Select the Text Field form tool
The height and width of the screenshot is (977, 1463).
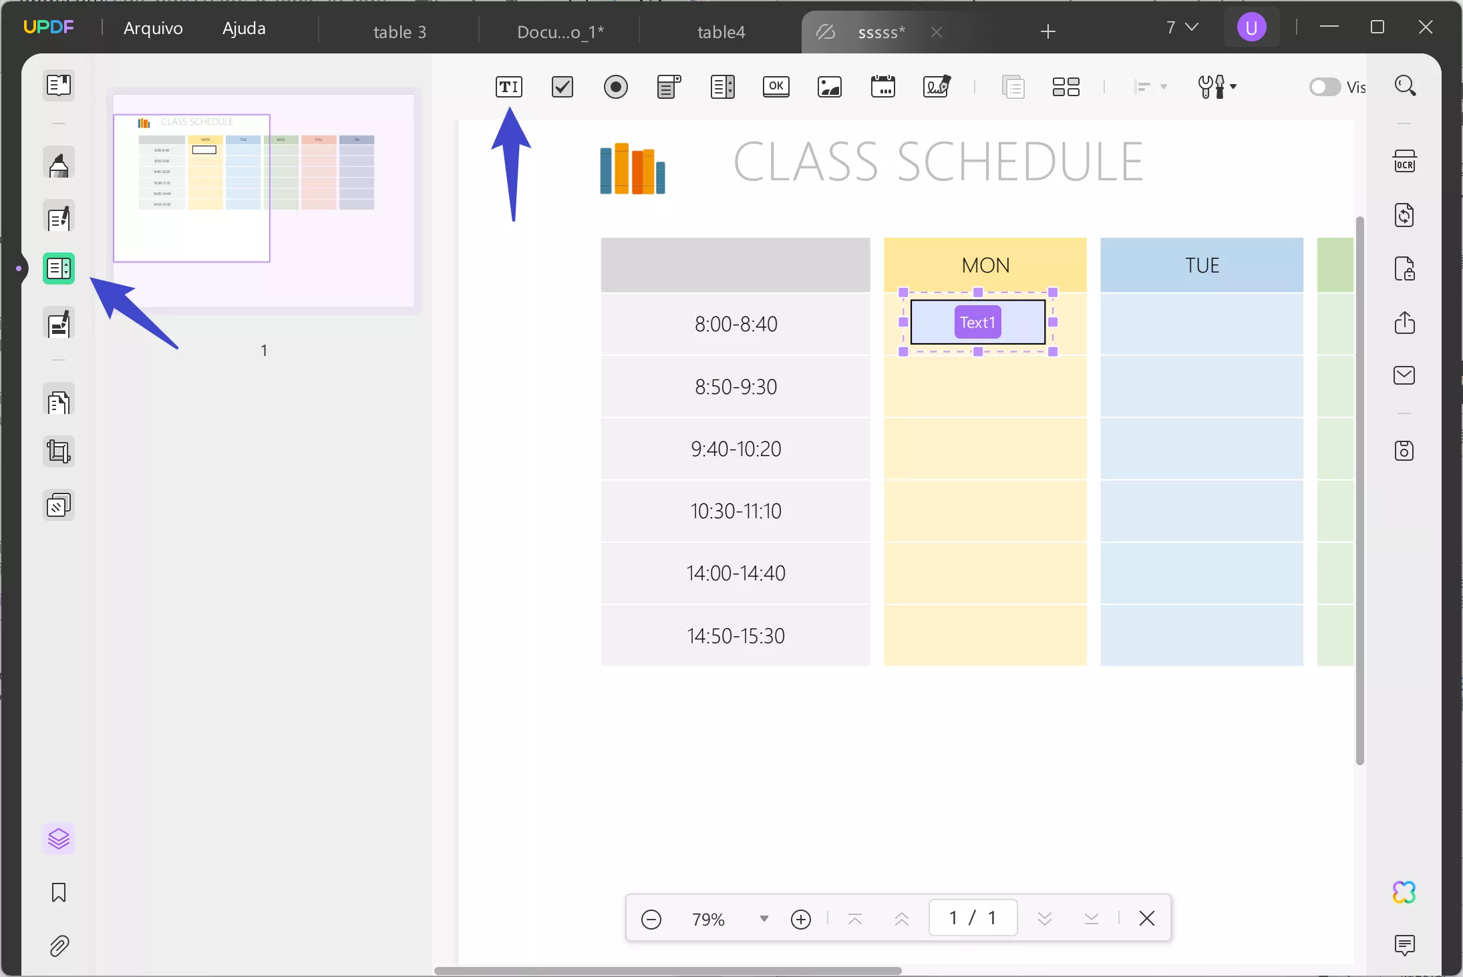[508, 87]
